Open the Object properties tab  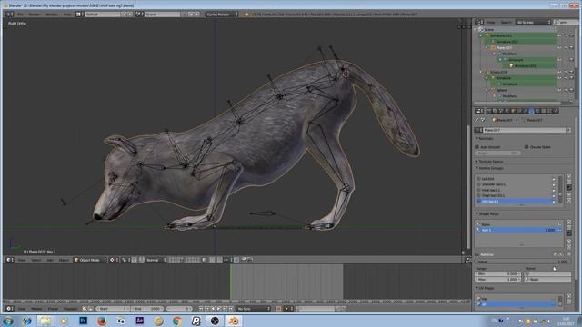coord(513,111)
